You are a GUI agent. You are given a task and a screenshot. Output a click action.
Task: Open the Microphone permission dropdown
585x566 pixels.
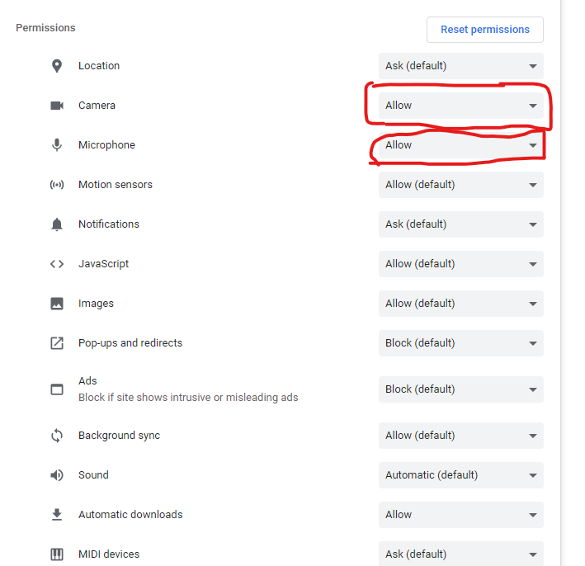[460, 145]
